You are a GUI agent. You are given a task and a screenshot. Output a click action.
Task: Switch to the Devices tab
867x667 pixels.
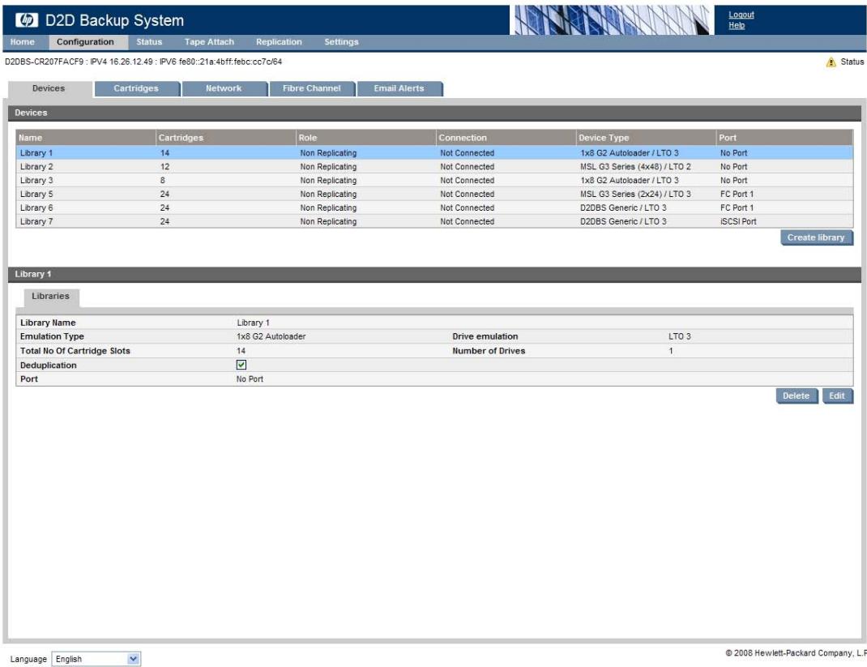[x=49, y=88]
